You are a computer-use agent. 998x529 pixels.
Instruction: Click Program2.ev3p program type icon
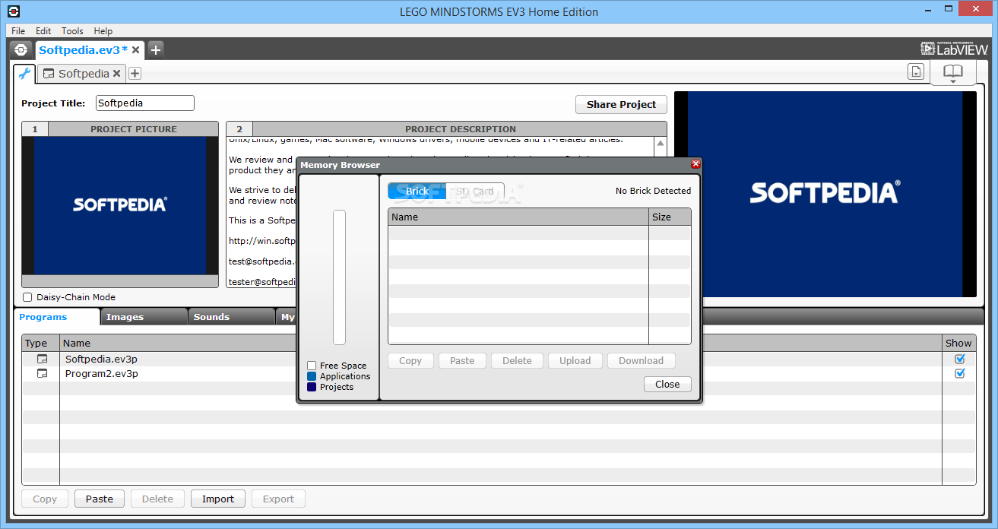42,374
